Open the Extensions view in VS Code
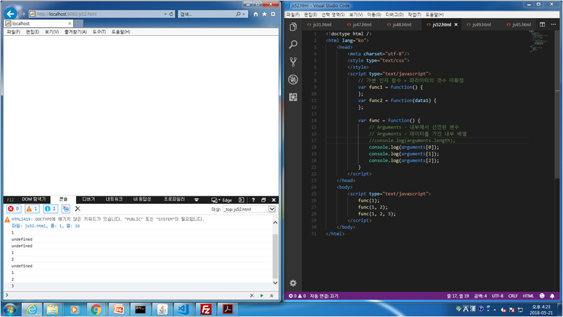The height and width of the screenshot is (317, 563). (x=293, y=97)
